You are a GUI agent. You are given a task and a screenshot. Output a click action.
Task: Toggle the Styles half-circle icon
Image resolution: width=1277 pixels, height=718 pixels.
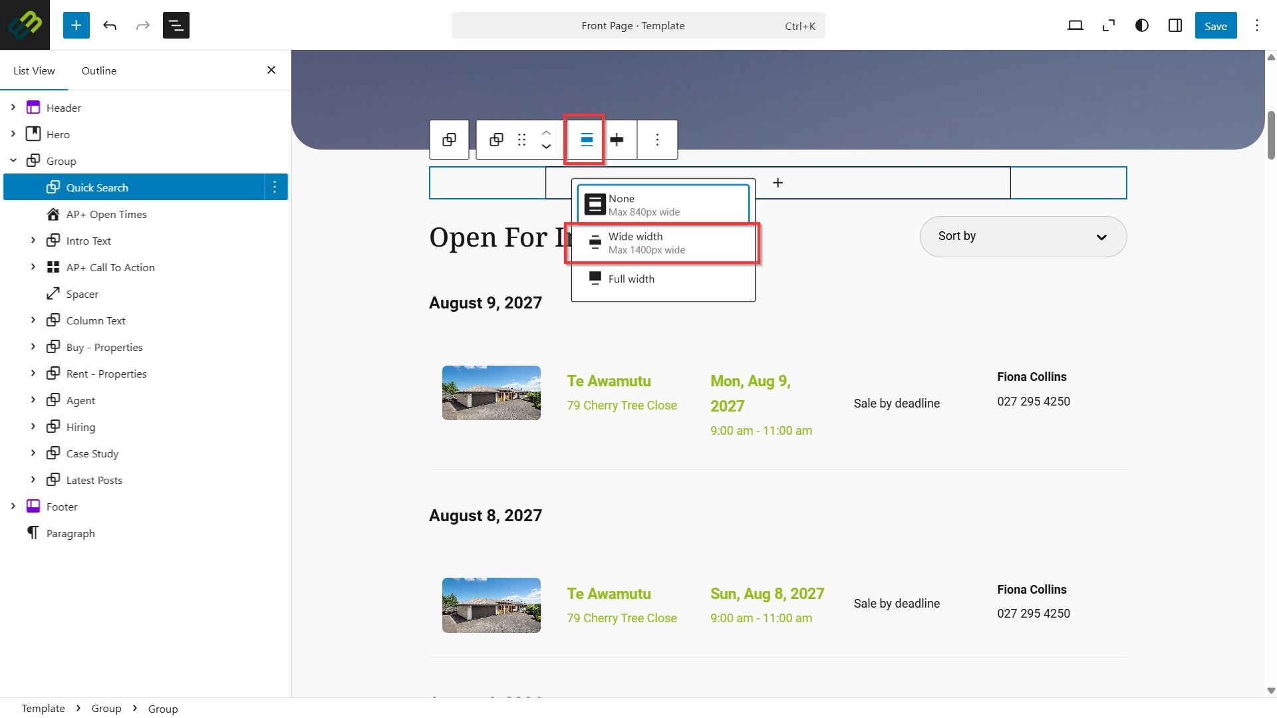(1142, 25)
